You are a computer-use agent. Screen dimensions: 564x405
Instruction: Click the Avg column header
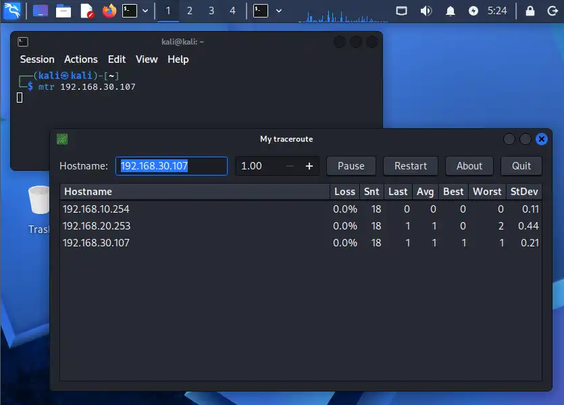coord(425,192)
